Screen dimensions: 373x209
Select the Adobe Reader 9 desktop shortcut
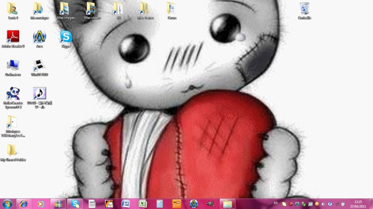click(13, 39)
